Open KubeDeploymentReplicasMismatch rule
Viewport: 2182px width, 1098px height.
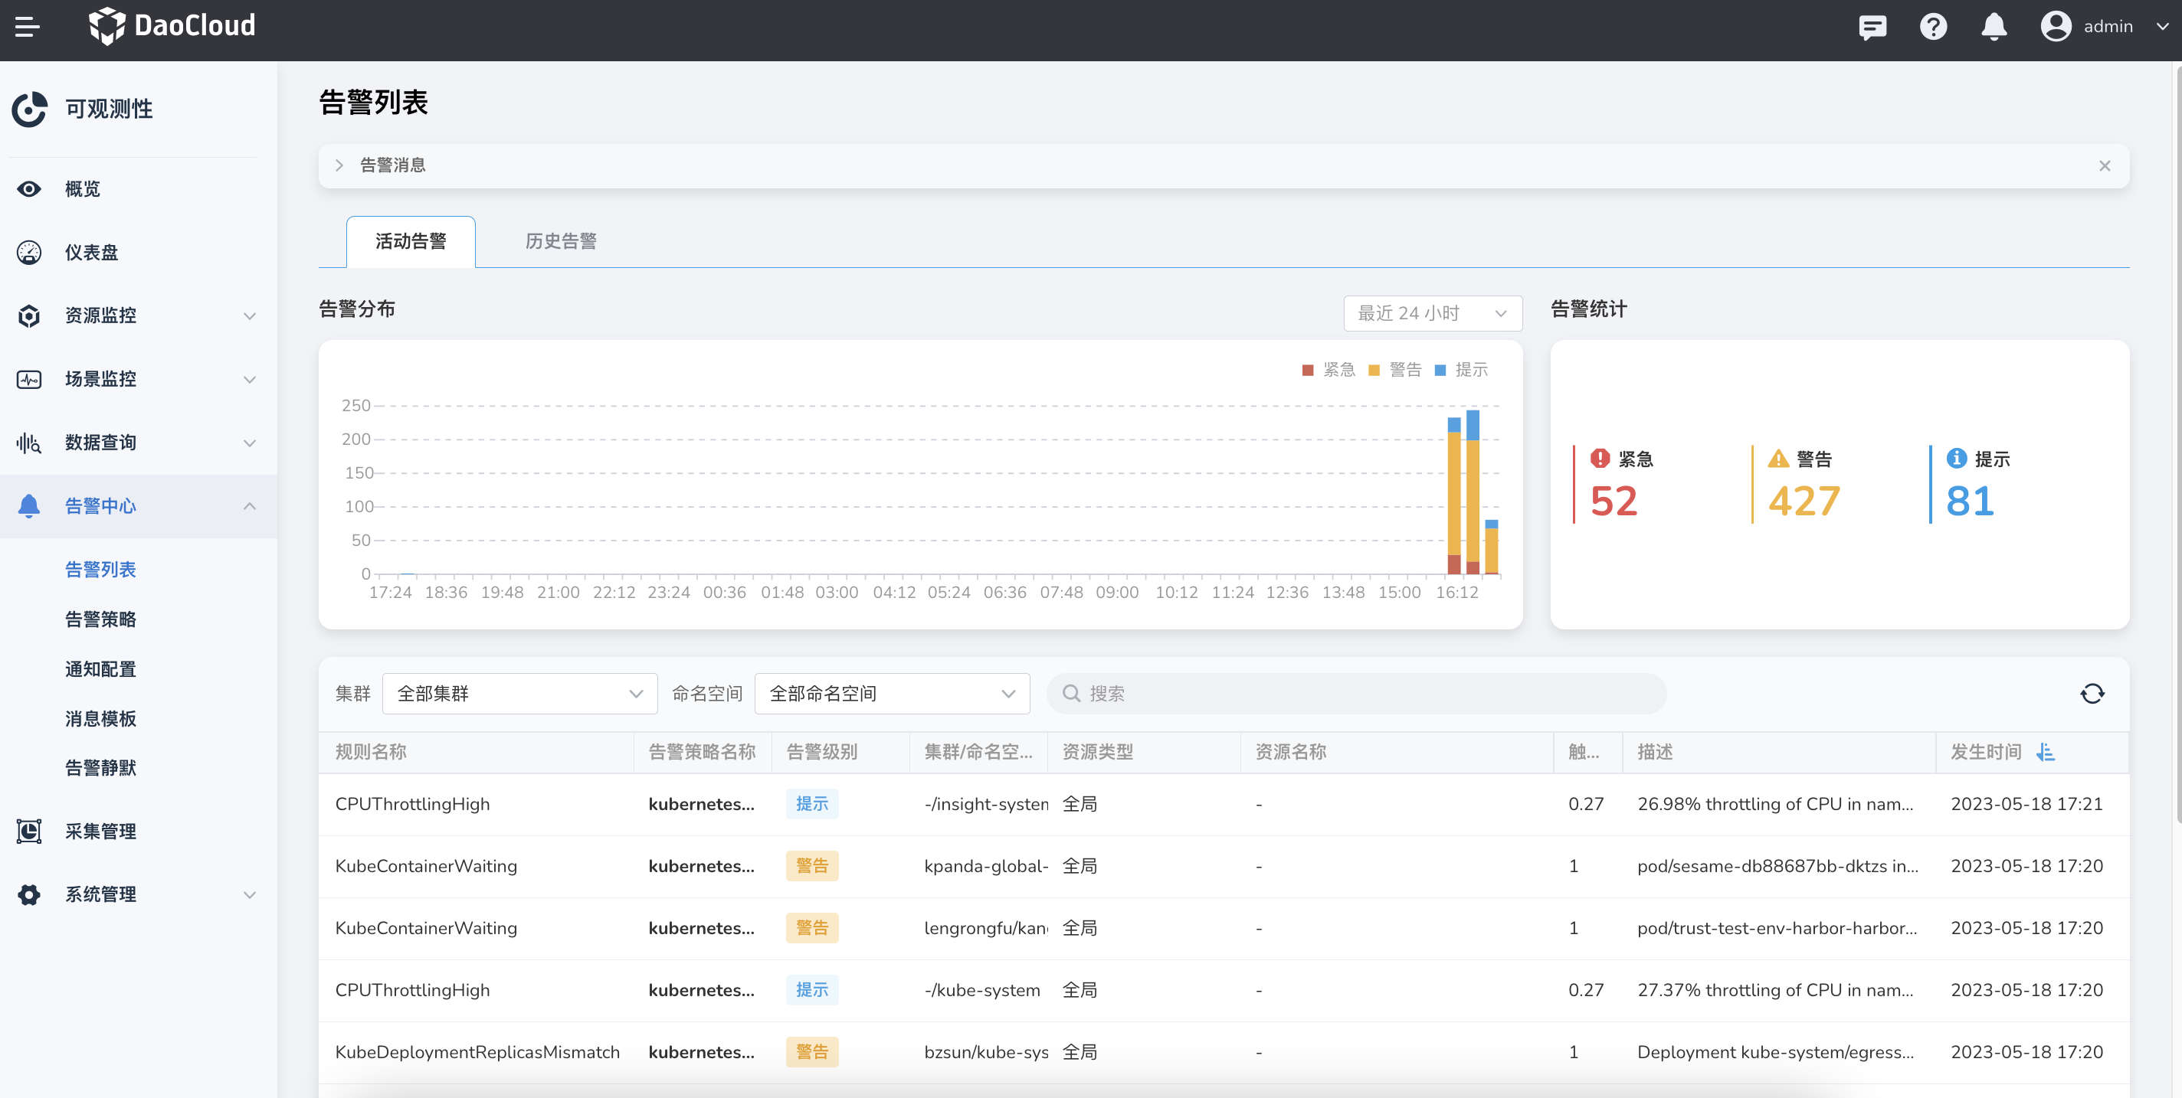tap(477, 1052)
